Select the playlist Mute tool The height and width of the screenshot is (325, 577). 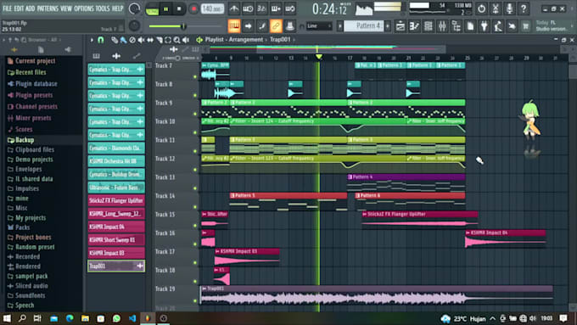pos(141,40)
